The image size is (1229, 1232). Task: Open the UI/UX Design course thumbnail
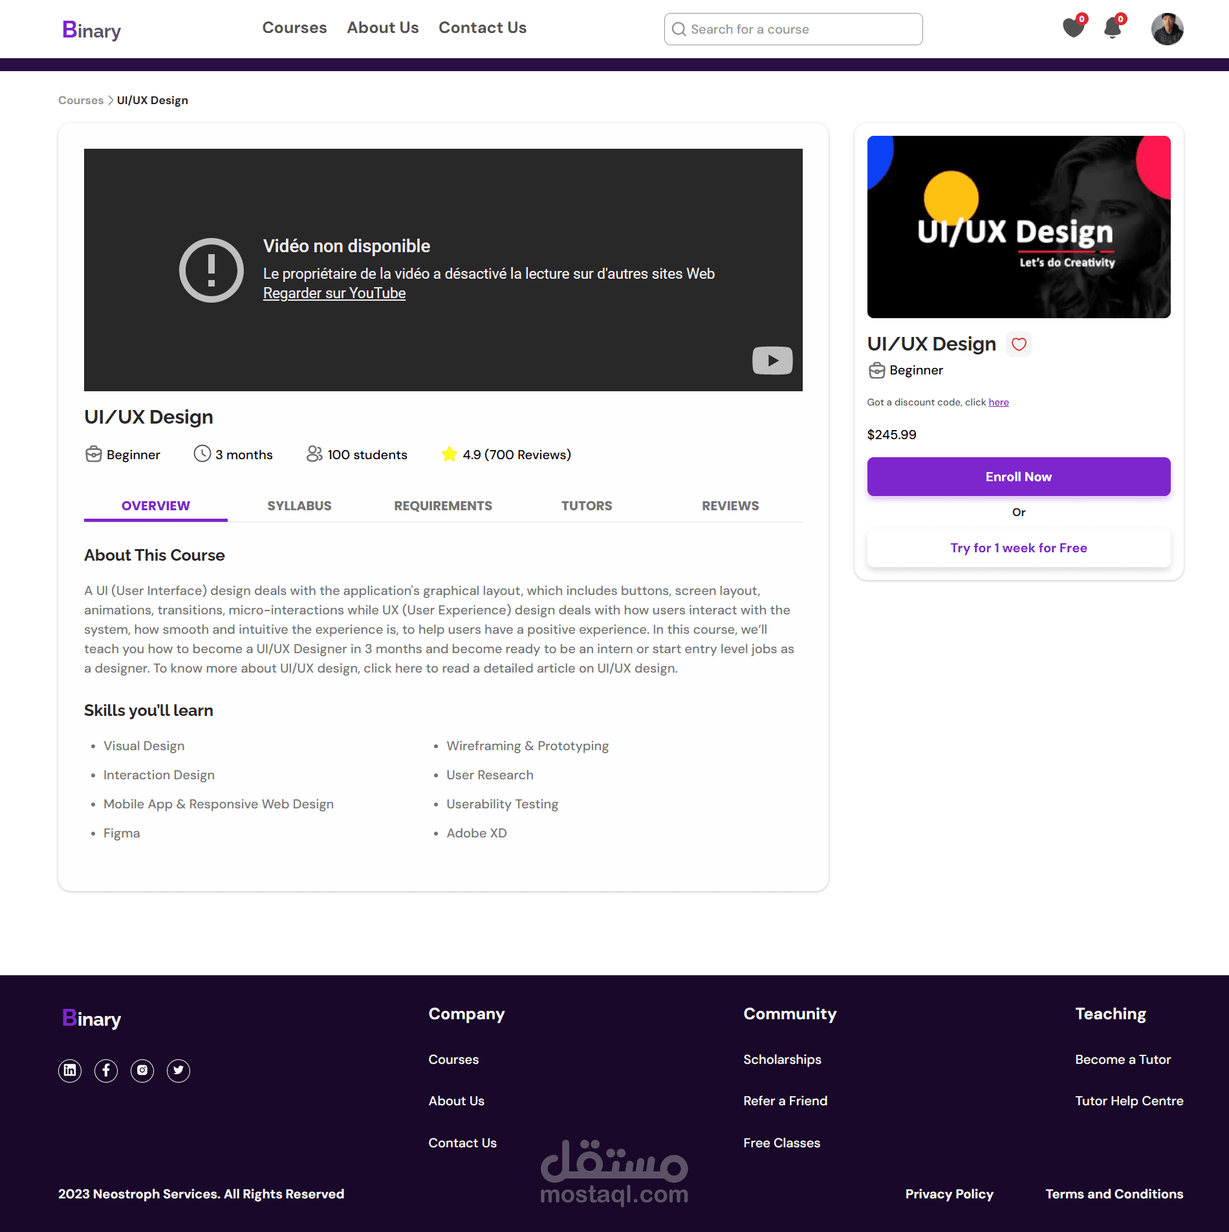pyautogui.click(x=1019, y=227)
